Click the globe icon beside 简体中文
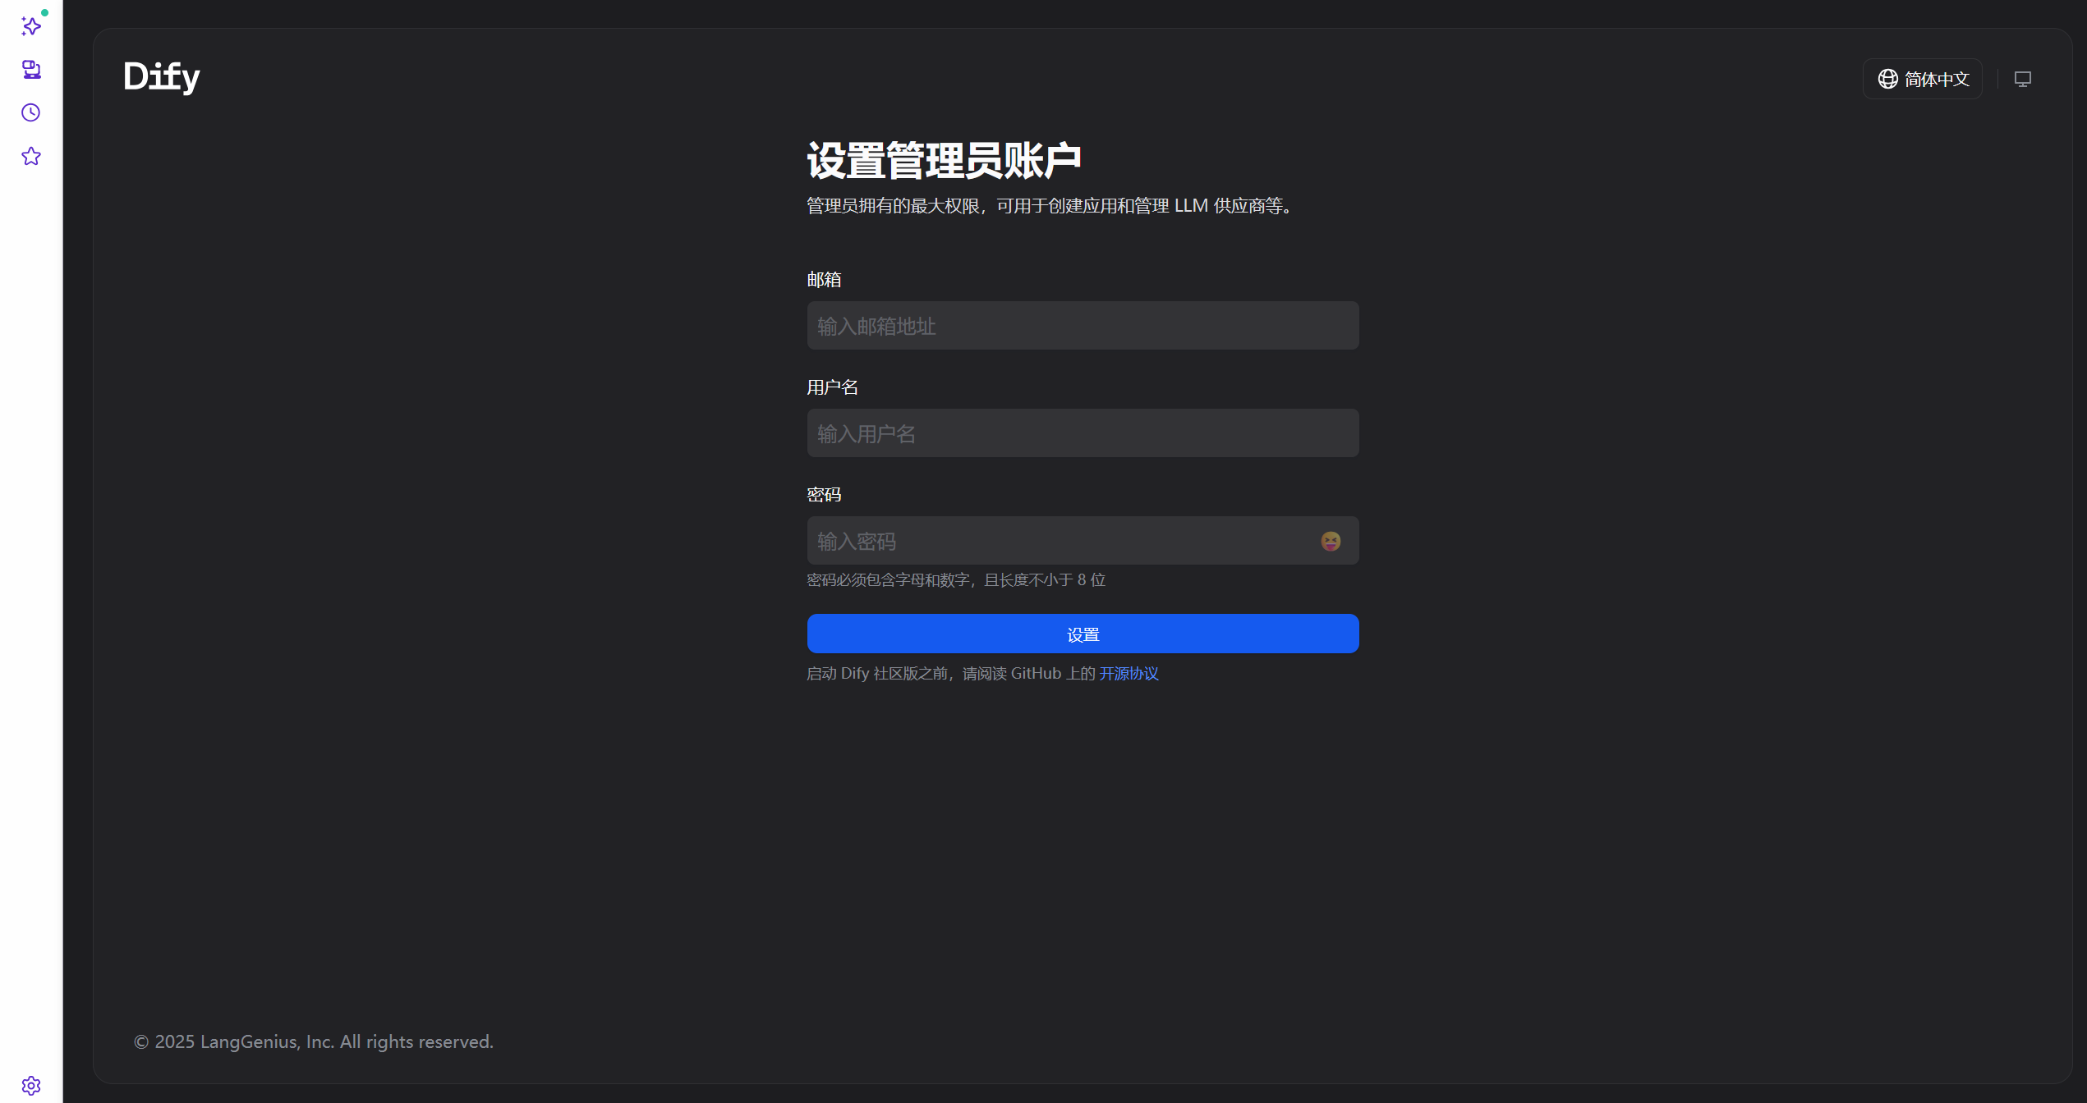Viewport: 2087px width, 1103px height. point(1887,79)
